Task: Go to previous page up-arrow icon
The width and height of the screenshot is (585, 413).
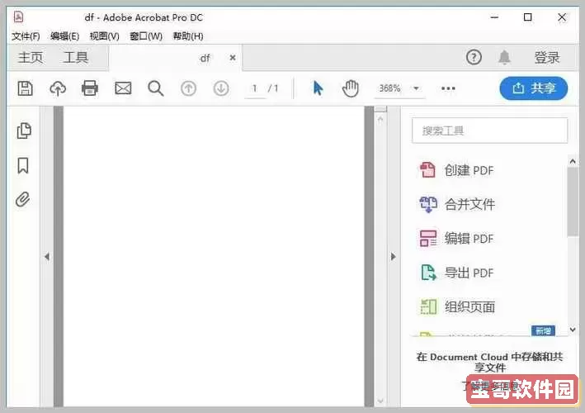Action: point(188,89)
